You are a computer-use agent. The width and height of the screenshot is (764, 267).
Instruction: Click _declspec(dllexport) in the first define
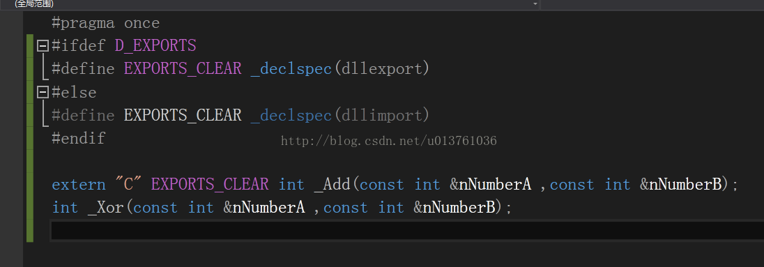340,69
